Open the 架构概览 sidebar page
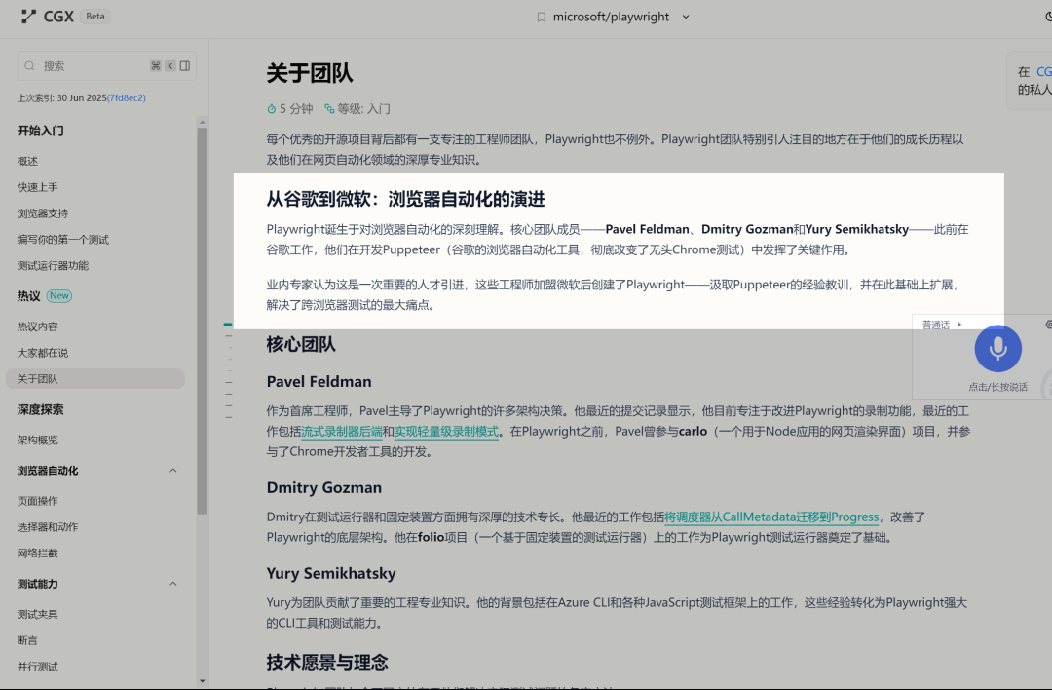This screenshot has width=1052, height=690. [x=38, y=441]
